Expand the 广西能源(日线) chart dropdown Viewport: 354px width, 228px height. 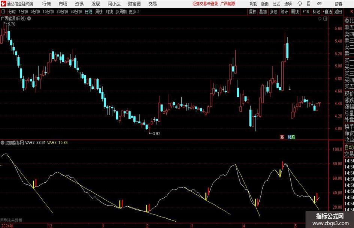click(29, 18)
